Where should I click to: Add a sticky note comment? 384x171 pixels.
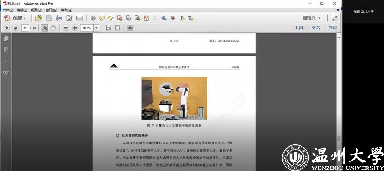click(102, 18)
